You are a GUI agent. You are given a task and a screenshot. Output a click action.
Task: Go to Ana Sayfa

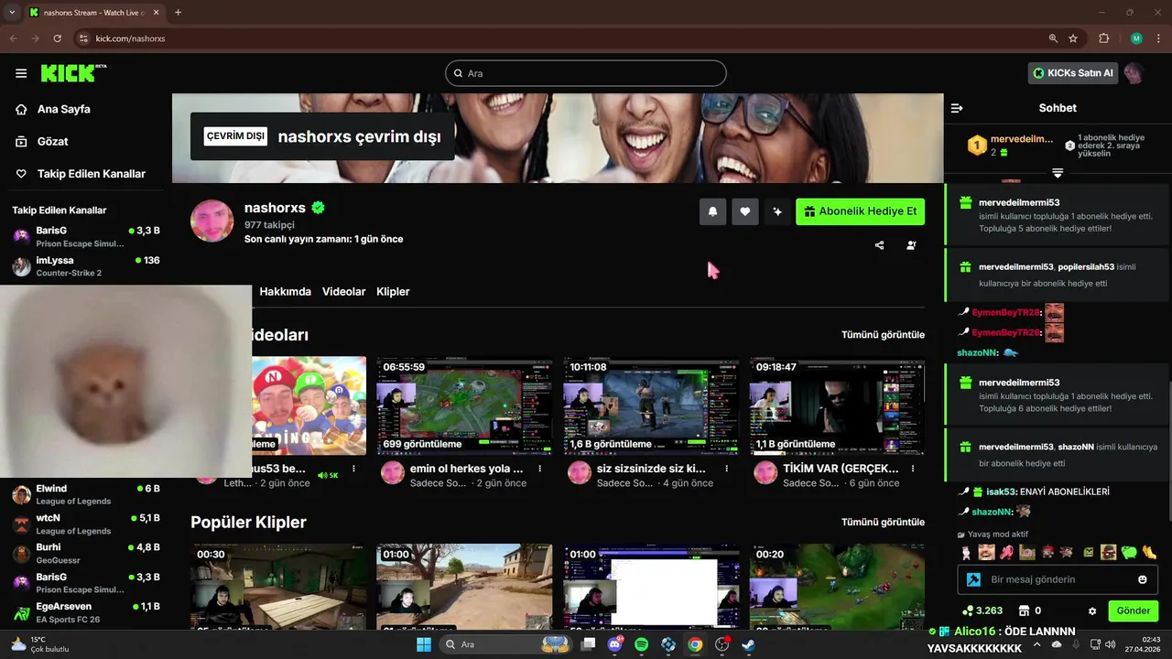pyautogui.click(x=63, y=109)
